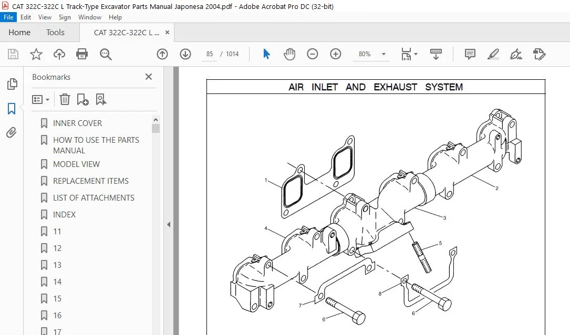This screenshot has width=570, height=335.
Task: Click the page number field showing 85
Action: click(x=210, y=54)
